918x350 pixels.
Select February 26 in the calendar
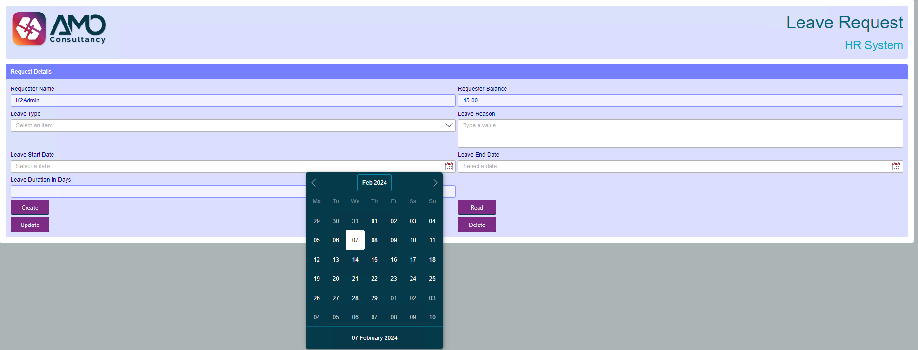(317, 298)
